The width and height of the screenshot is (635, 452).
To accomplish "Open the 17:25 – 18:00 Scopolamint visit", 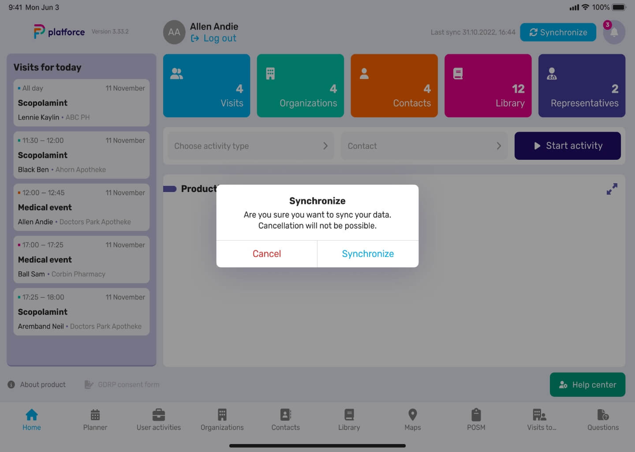I will (82, 312).
